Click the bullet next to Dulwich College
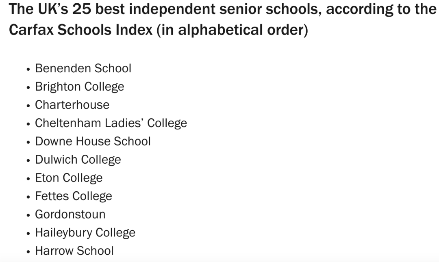This screenshot has height=262, width=439. point(28,160)
